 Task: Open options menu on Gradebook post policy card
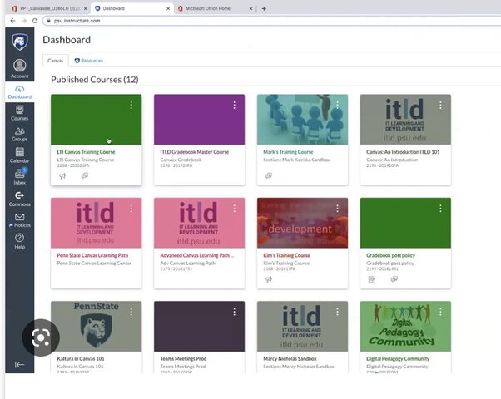coord(440,209)
